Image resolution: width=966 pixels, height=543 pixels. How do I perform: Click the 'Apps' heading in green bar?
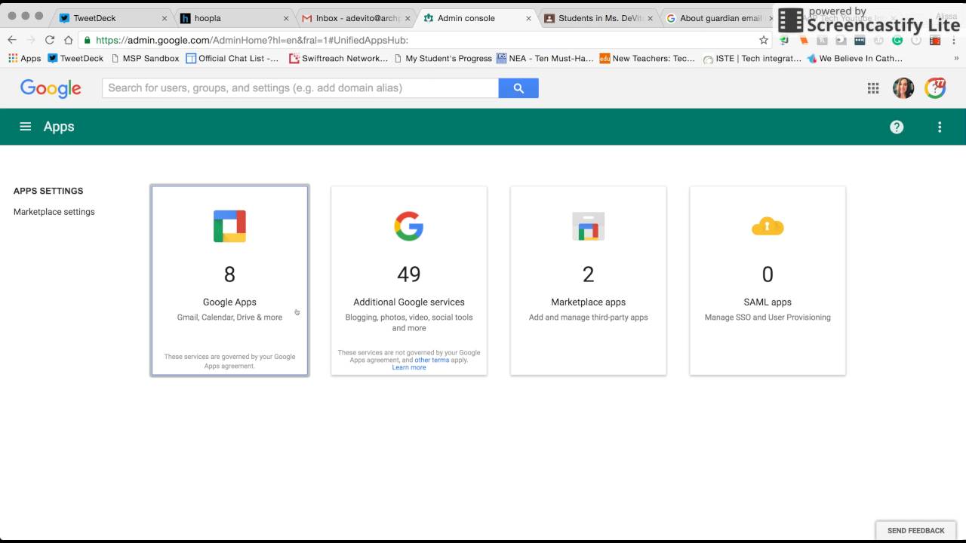point(59,127)
